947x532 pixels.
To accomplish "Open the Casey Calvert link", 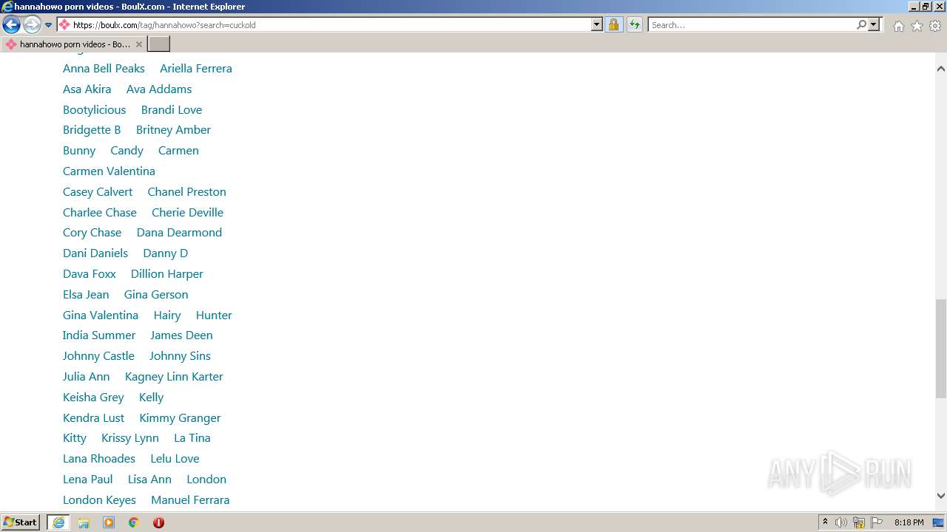I will 98,191.
